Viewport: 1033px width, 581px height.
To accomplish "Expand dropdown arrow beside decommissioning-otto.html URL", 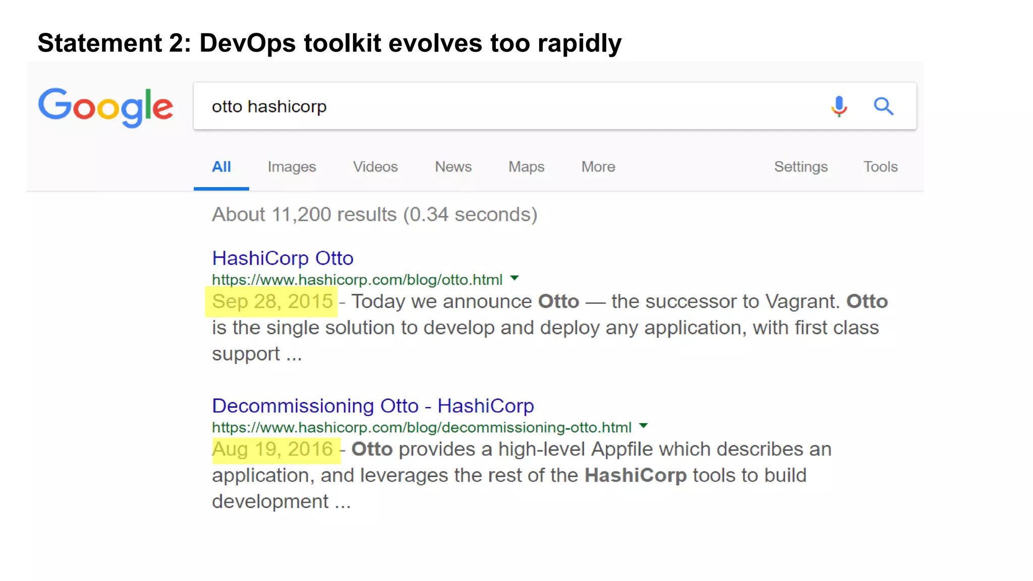I will (643, 426).
